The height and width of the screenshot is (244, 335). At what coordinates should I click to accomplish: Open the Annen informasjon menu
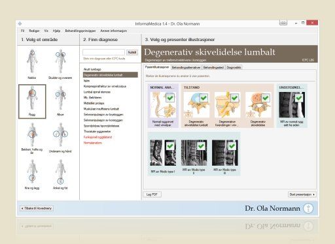click(114, 31)
